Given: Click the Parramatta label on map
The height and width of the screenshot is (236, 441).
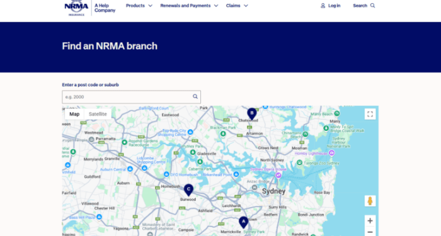Looking at the screenshot, I should 105,139.
